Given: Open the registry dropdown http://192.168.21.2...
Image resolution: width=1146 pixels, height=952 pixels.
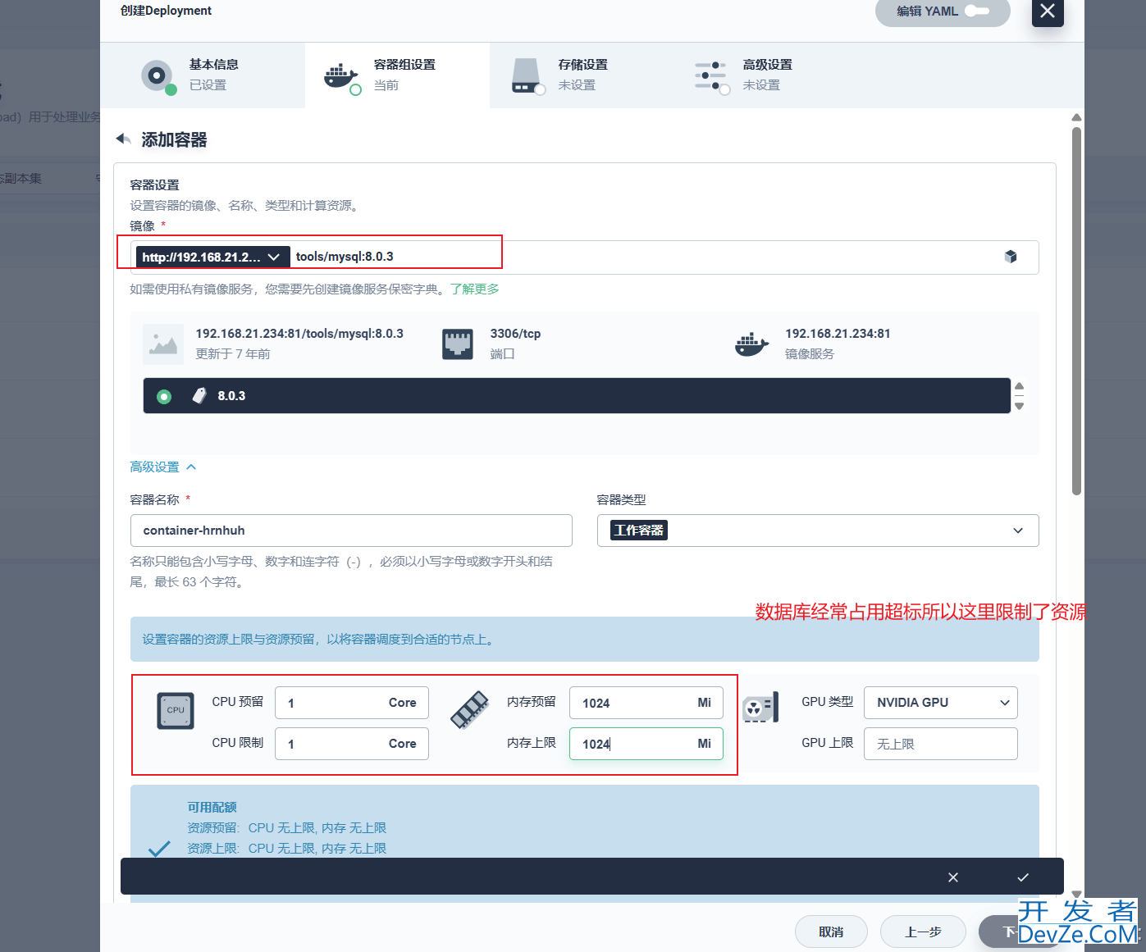Looking at the screenshot, I should pos(212,257).
